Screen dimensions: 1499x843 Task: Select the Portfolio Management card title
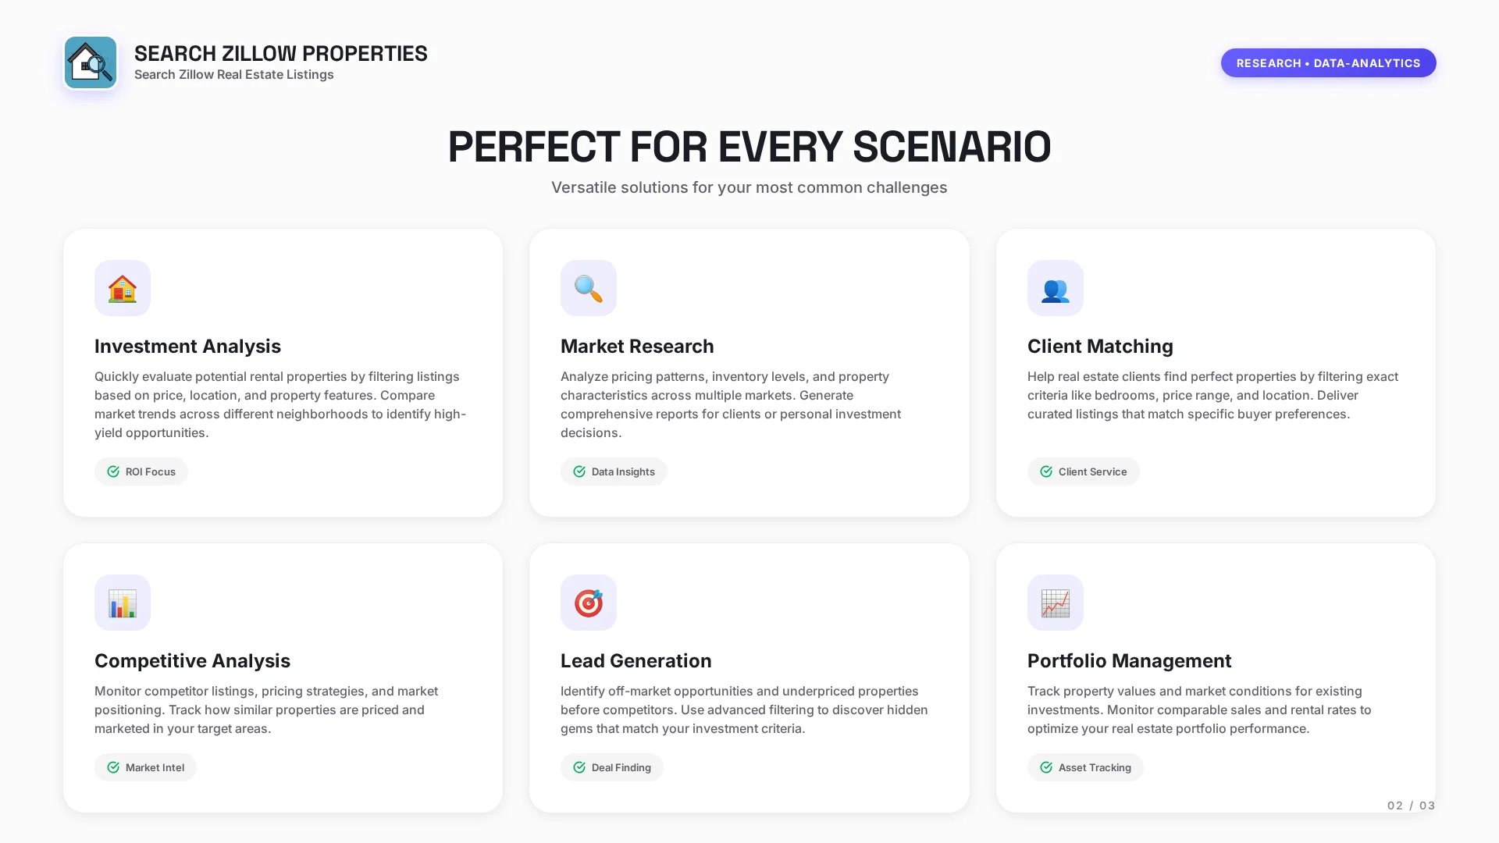coord(1129,660)
